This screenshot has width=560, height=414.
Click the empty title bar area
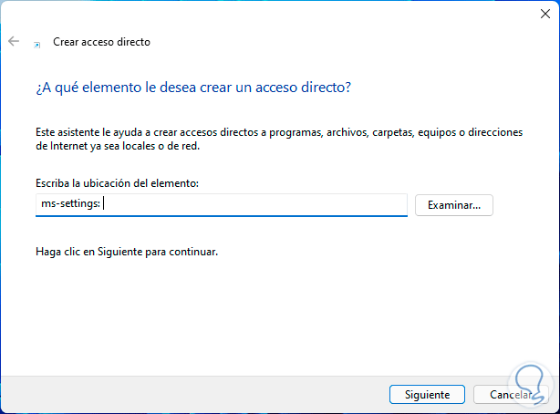point(274,13)
